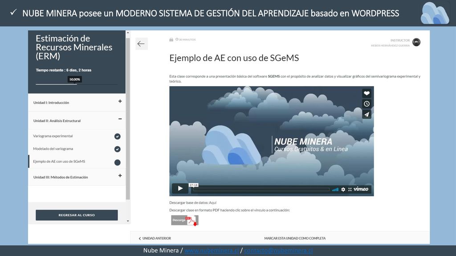Open the Modelado del variograma lesson
The width and height of the screenshot is (456, 256).
pos(53,148)
